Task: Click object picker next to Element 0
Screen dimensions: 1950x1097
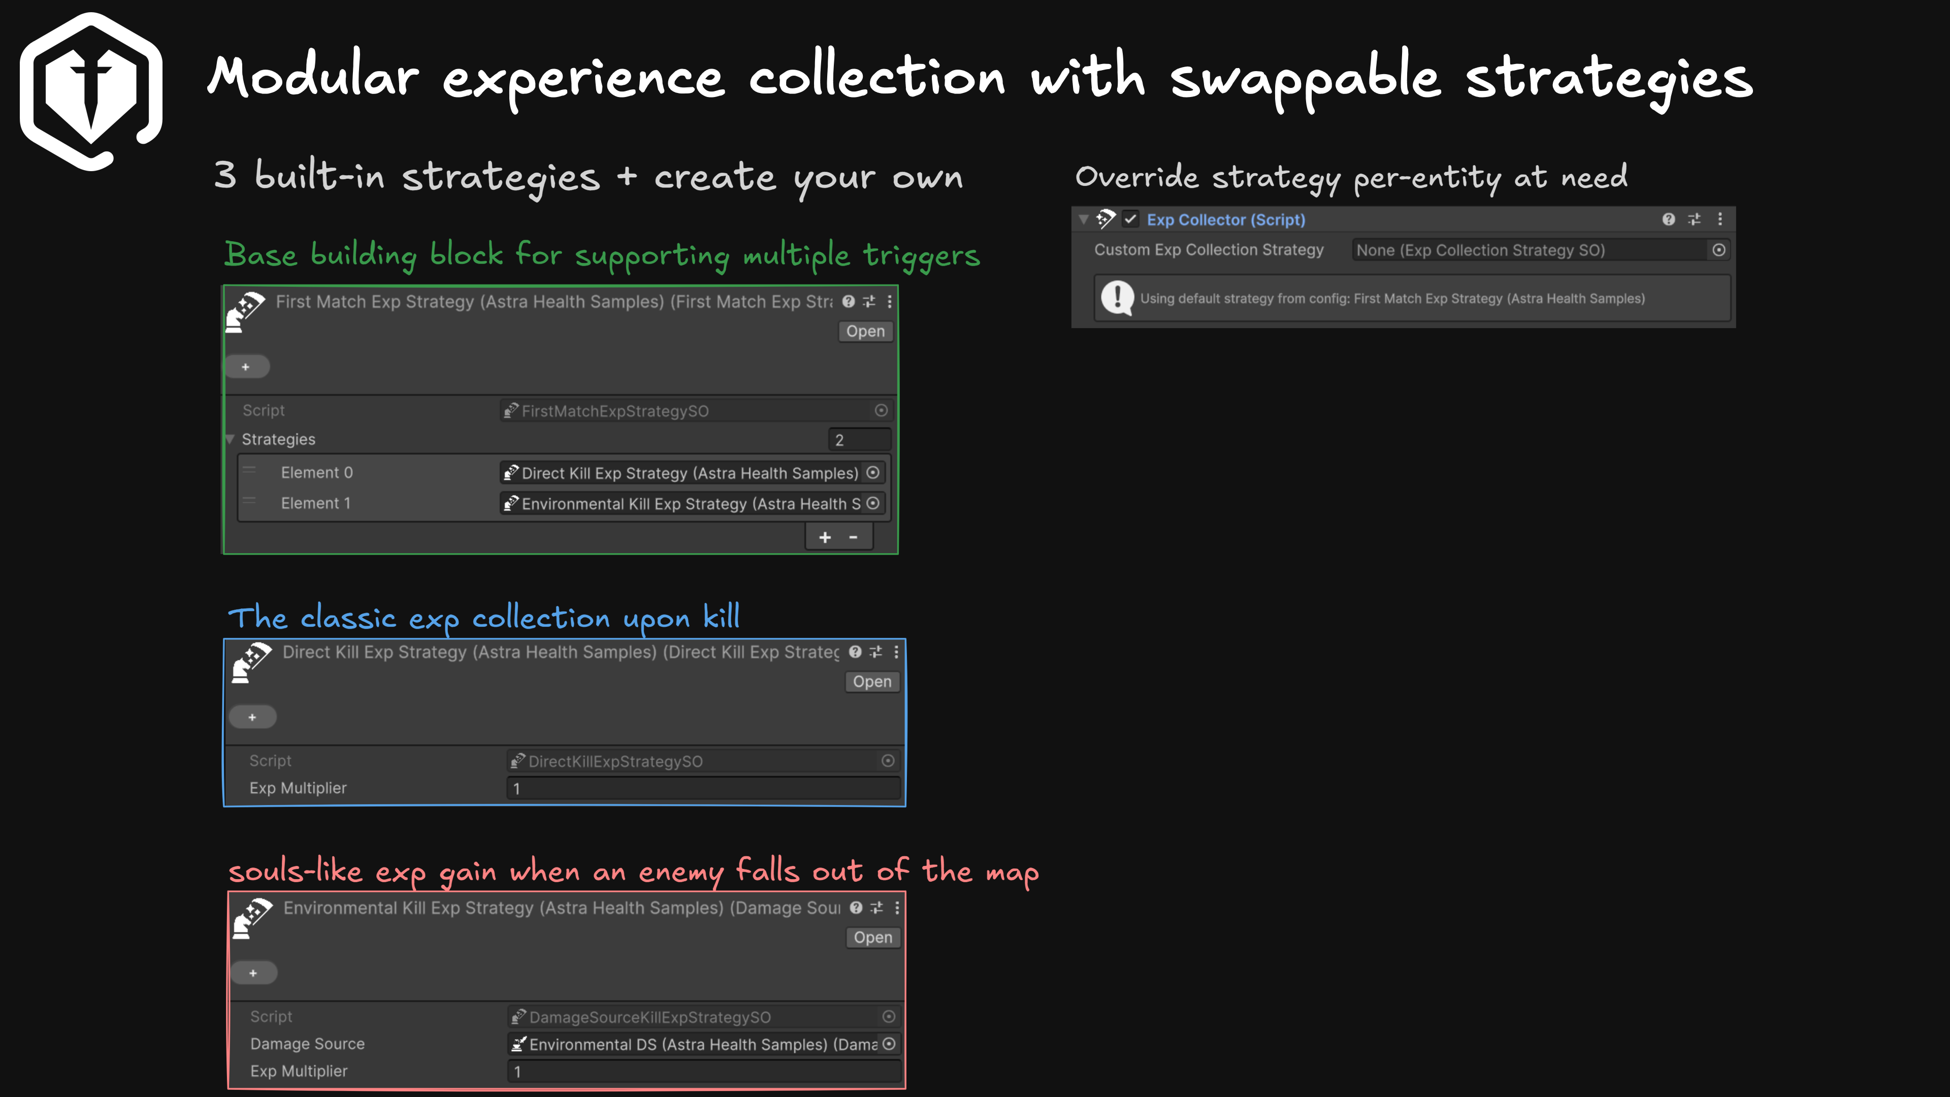Action: 873,472
